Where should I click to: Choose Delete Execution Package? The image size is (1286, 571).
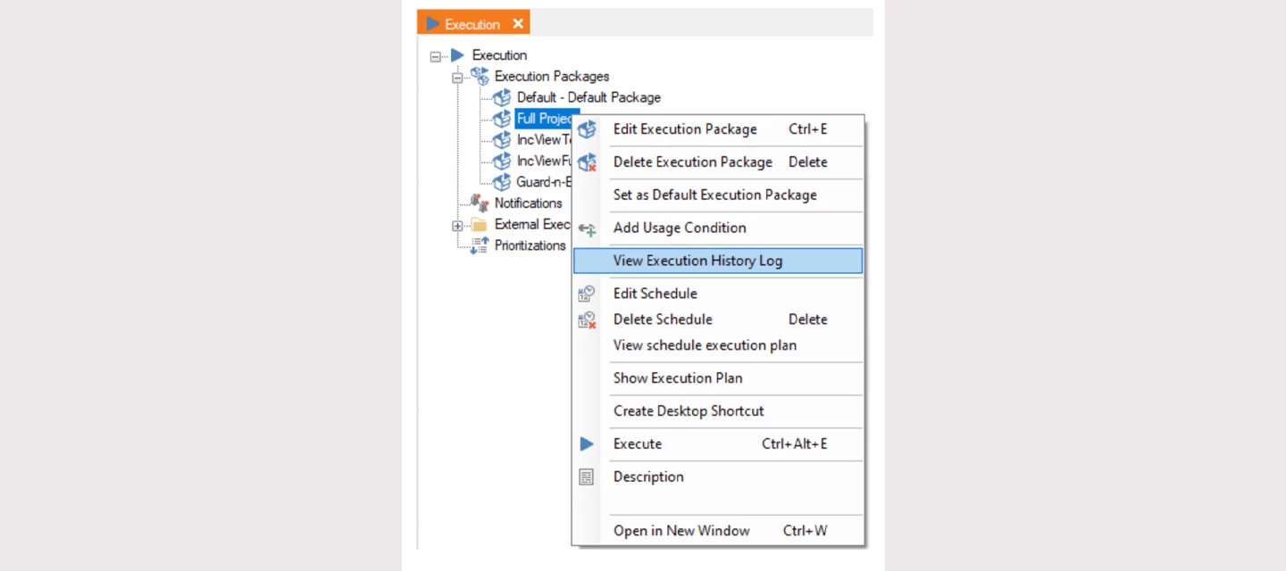(718, 162)
